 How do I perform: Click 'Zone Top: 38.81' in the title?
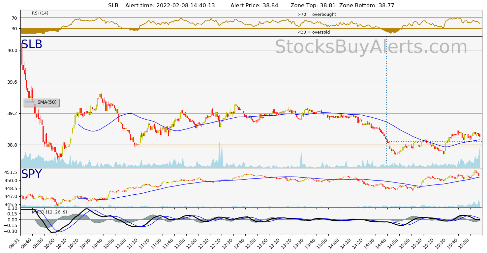(313, 6)
